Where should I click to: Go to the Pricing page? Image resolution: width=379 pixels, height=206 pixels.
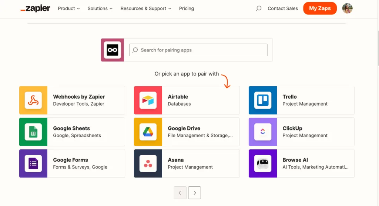coord(187,9)
